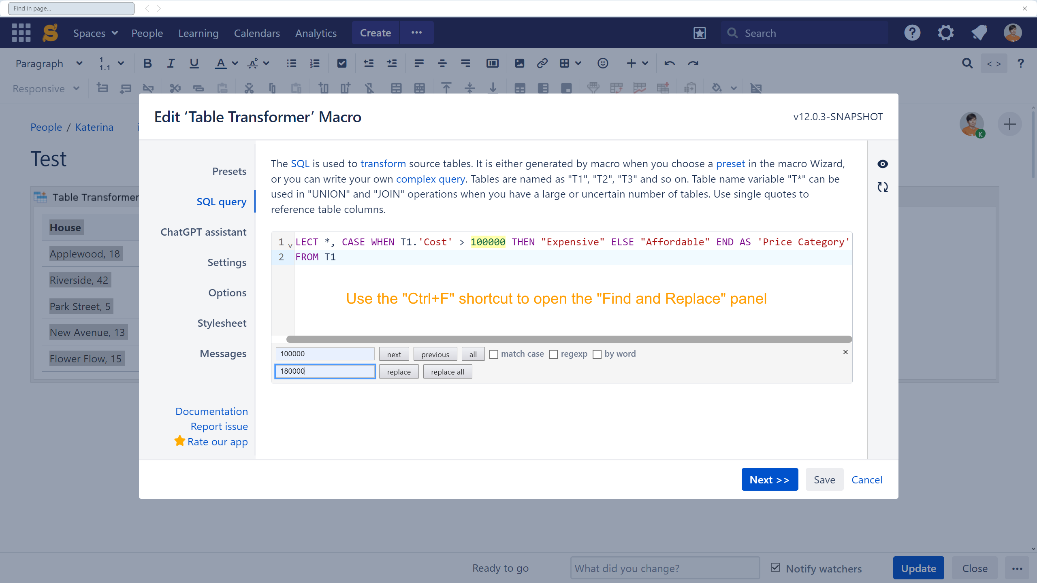Click the help question mark icon in header
The height and width of the screenshot is (583, 1037).
point(912,33)
